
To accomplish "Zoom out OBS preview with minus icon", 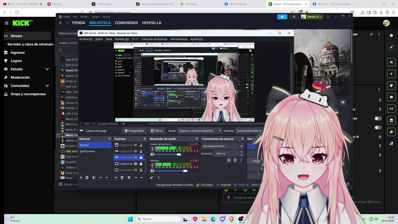I will (81, 124).
